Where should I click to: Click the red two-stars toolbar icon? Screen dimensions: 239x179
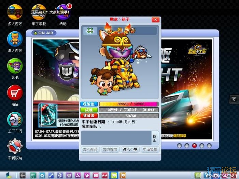point(105,175)
